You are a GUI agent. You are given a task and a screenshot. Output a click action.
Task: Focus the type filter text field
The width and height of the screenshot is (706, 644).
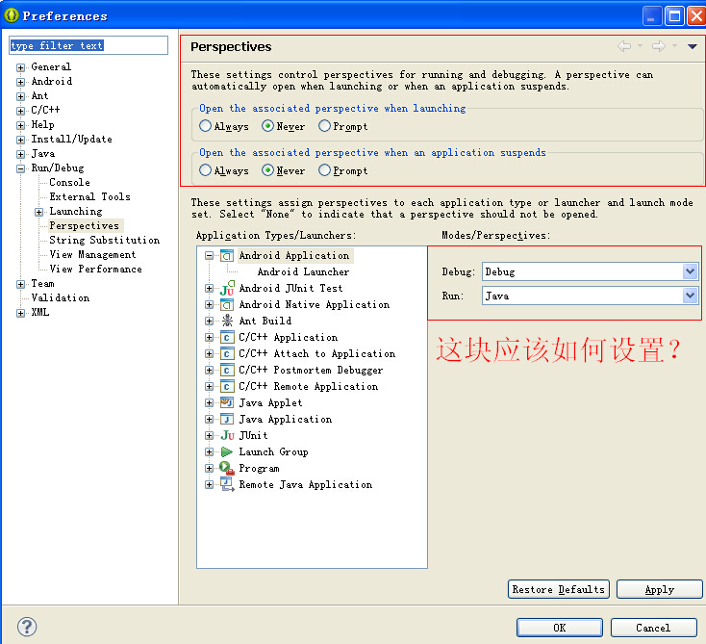pos(88,45)
